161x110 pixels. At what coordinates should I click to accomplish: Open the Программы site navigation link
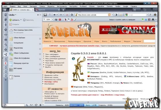60,41
